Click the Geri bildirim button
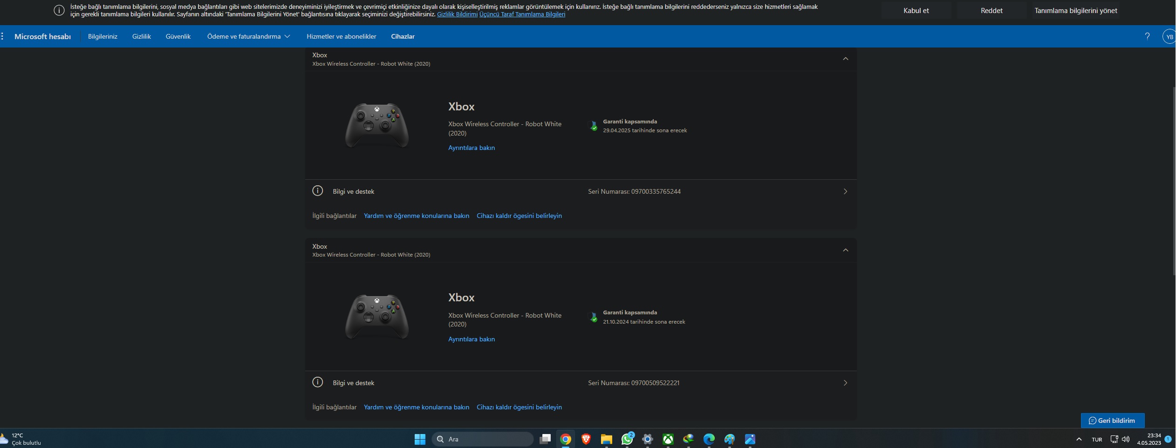The width and height of the screenshot is (1176, 448). (1112, 421)
